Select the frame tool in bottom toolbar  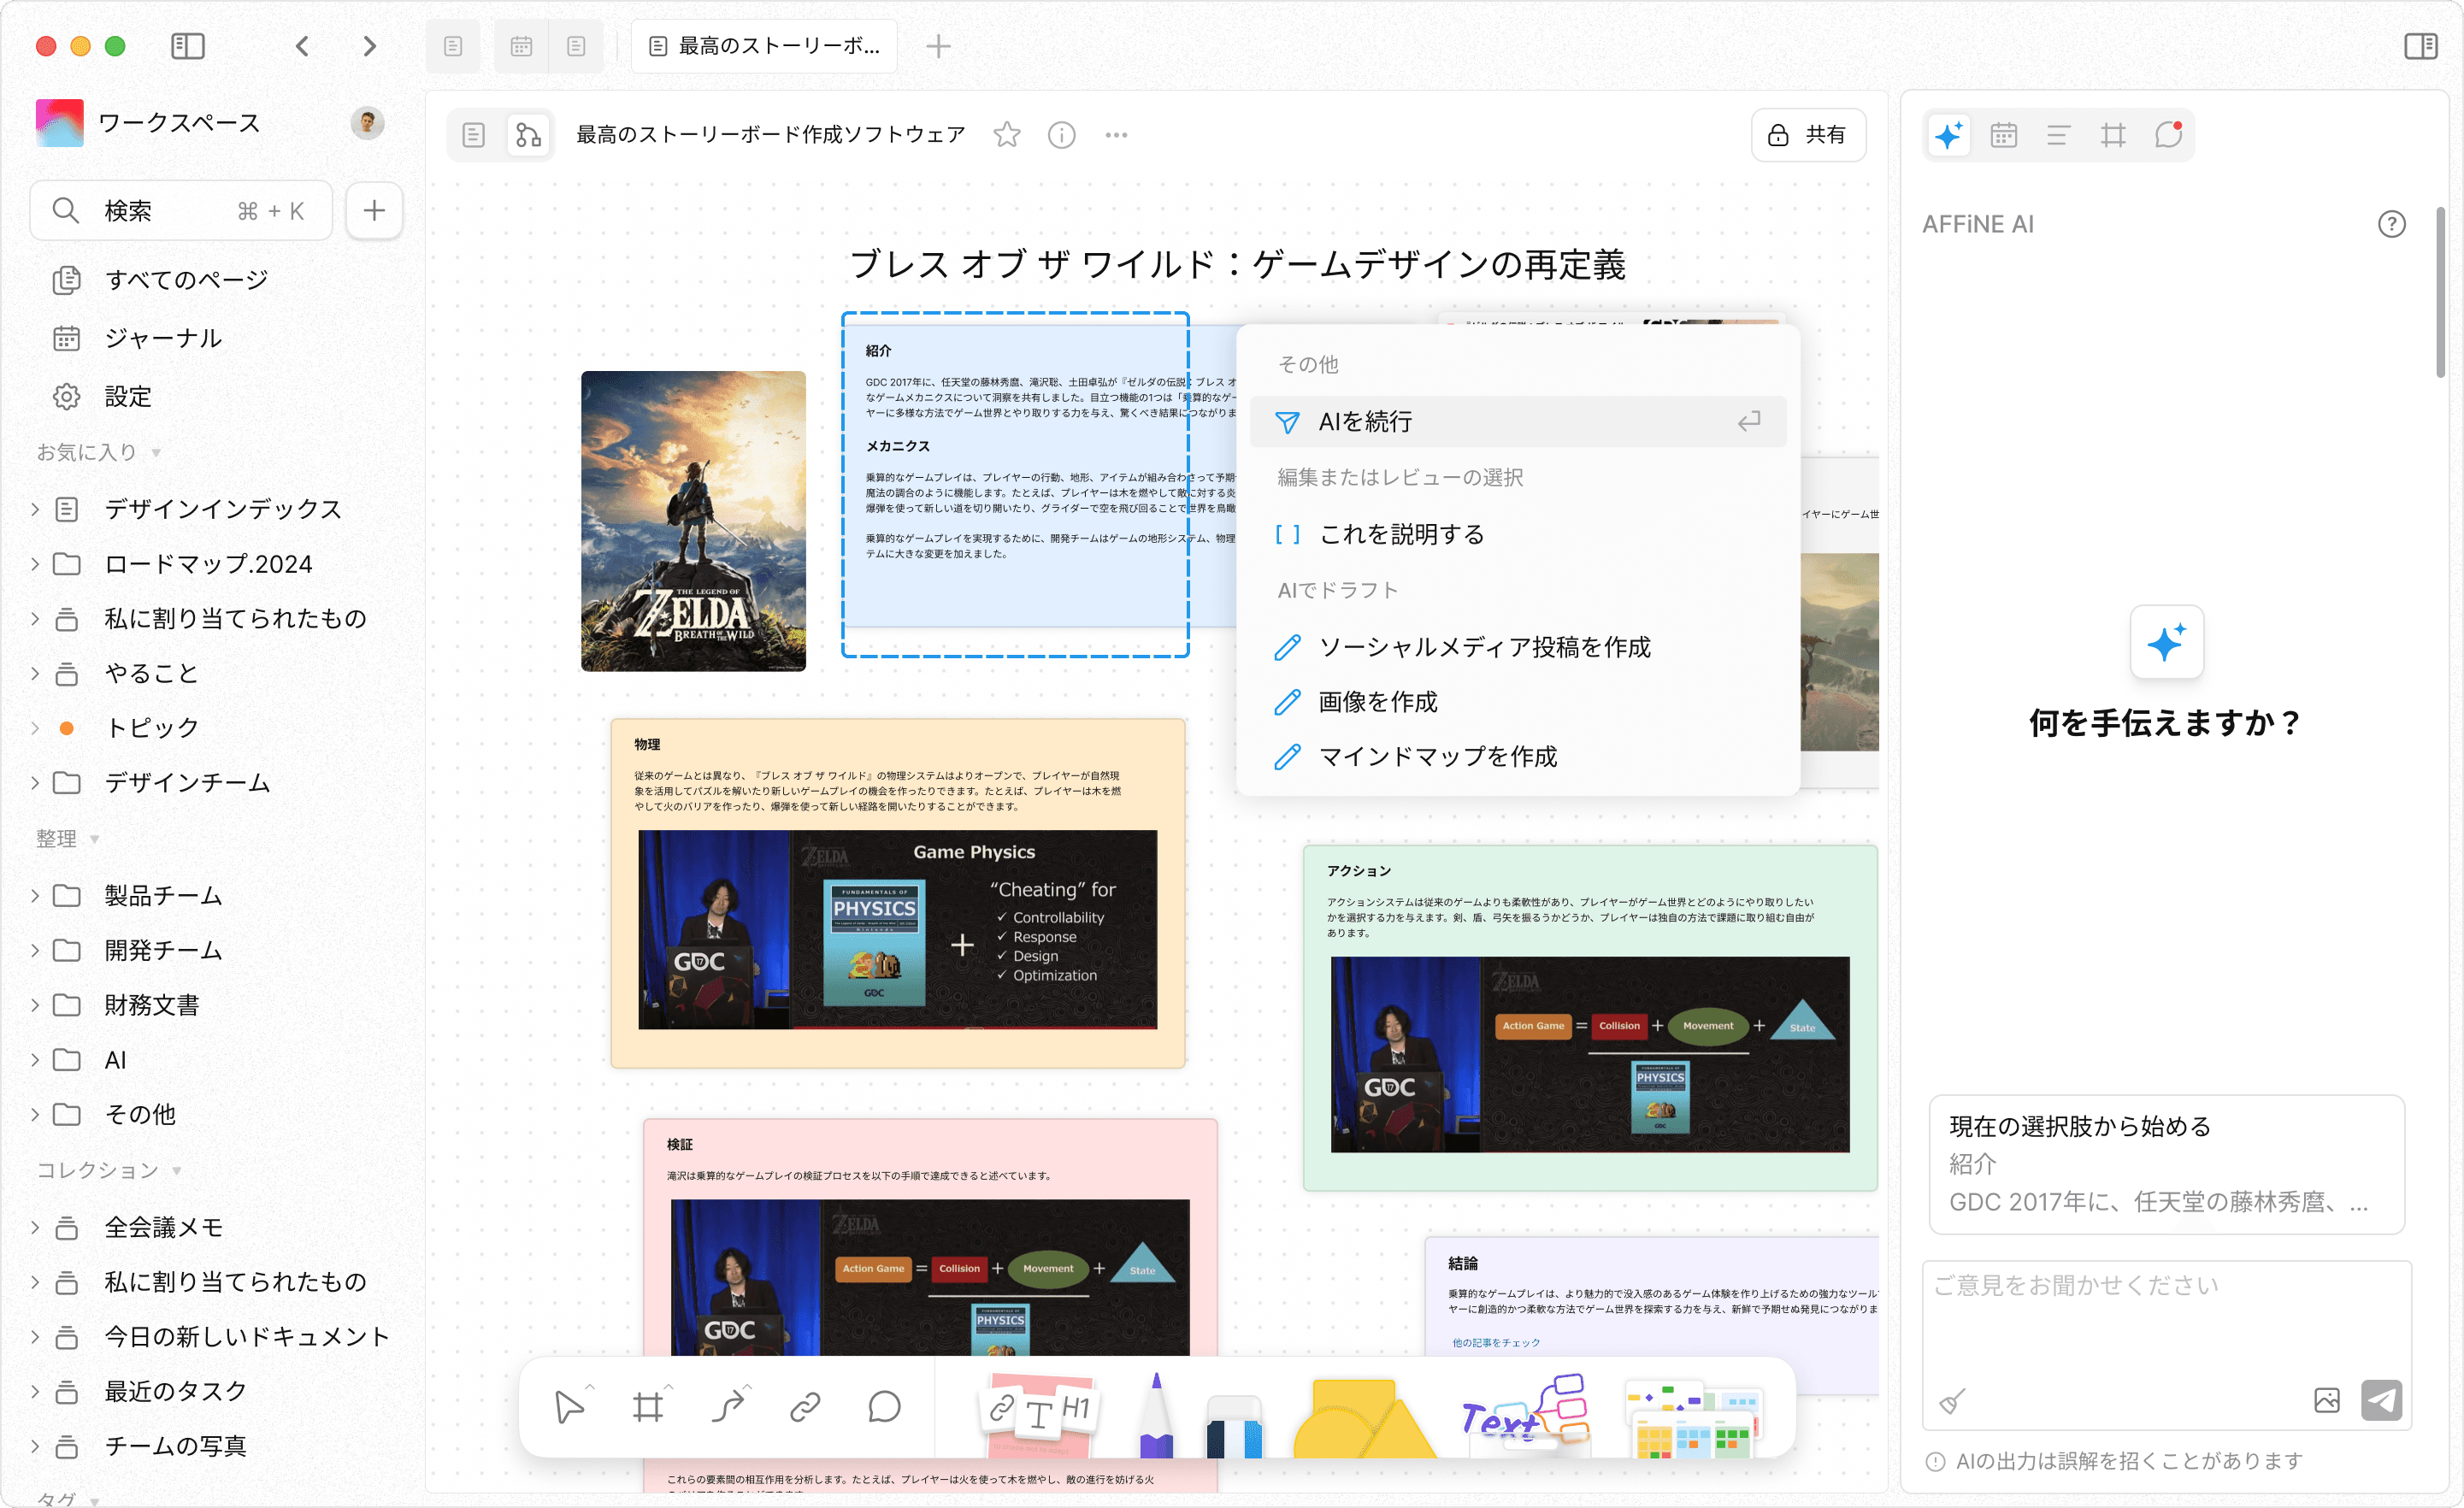click(x=647, y=1407)
